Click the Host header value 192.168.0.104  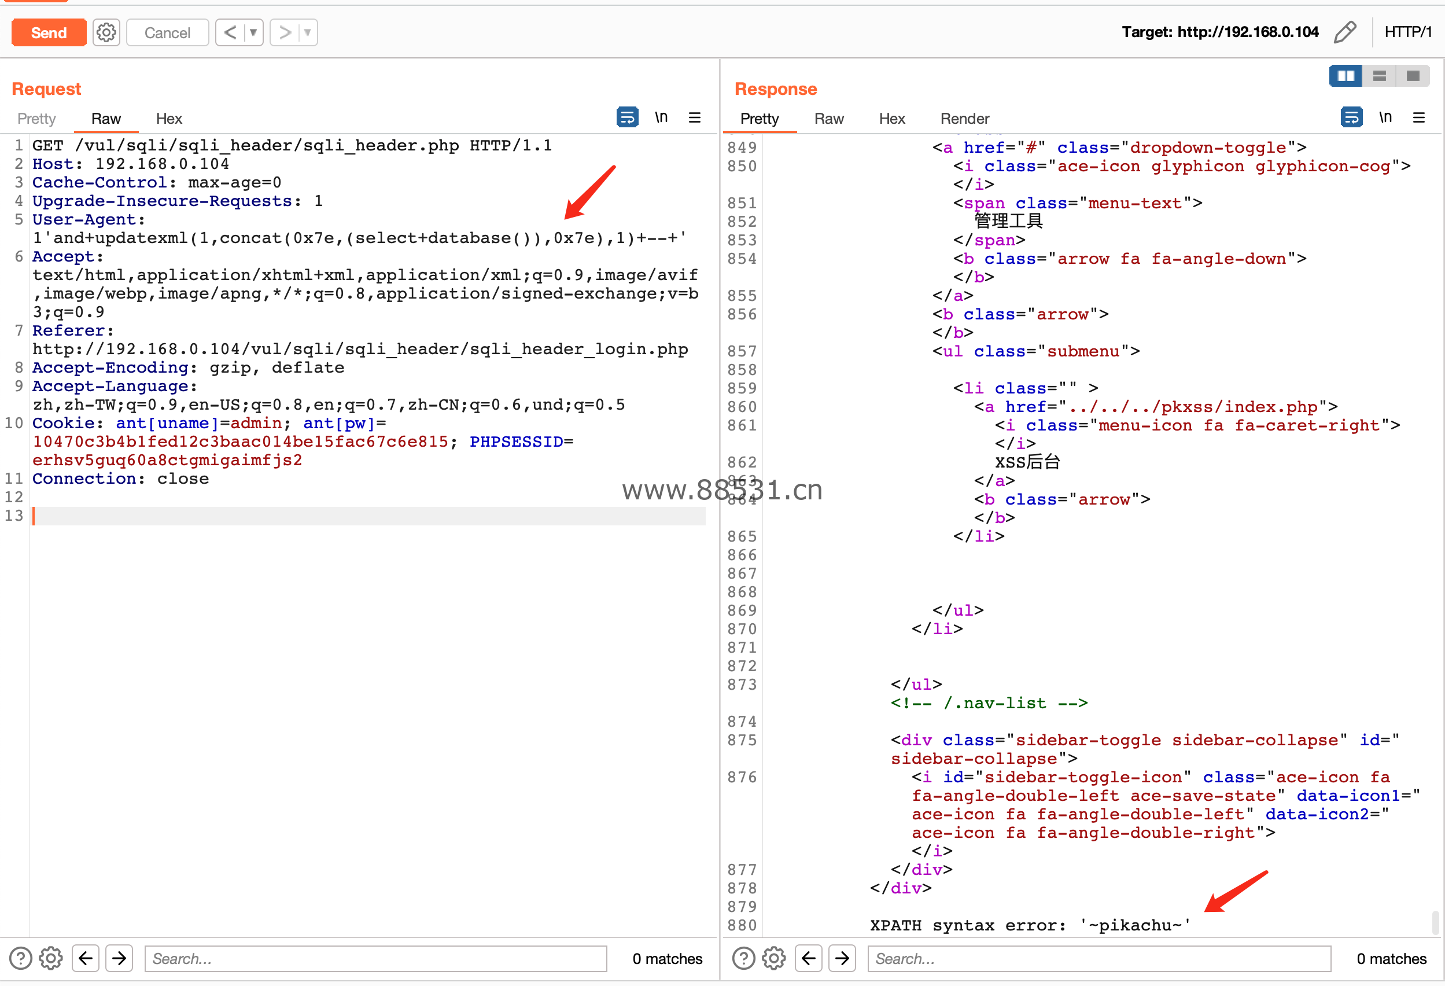click(x=163, y=164)
